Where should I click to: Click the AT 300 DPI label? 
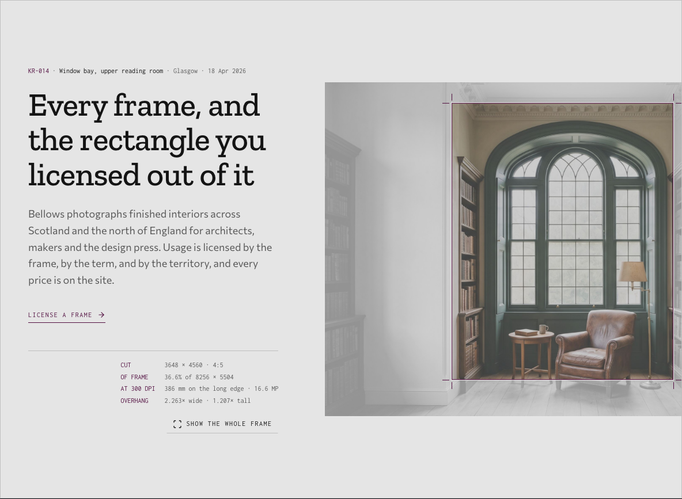[138, 388]
